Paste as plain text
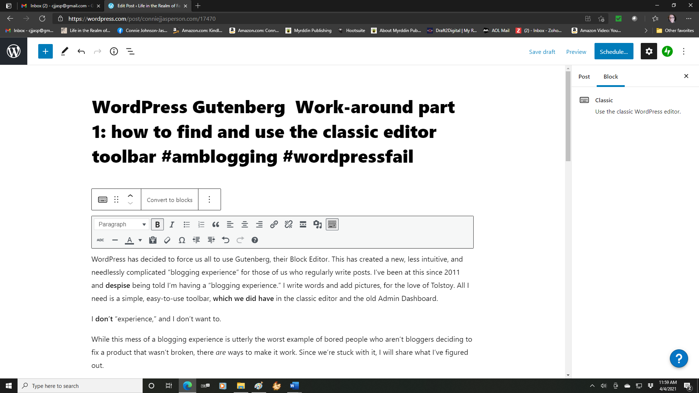The width and height of the screenshot is (699, 393). tap(153, 240)
